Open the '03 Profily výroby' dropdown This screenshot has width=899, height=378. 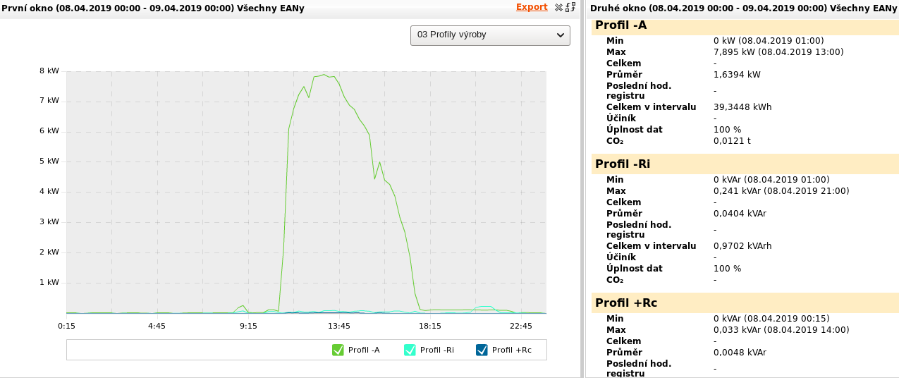point(490,35)
